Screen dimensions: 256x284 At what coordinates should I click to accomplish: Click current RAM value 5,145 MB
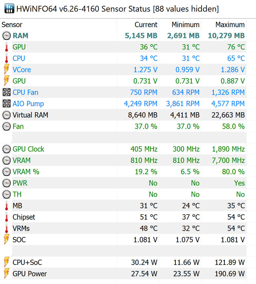tap(141, 36)
